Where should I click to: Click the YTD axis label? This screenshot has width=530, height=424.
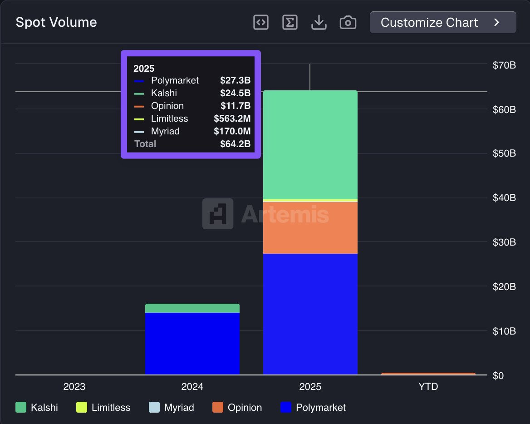coord(428,387)
